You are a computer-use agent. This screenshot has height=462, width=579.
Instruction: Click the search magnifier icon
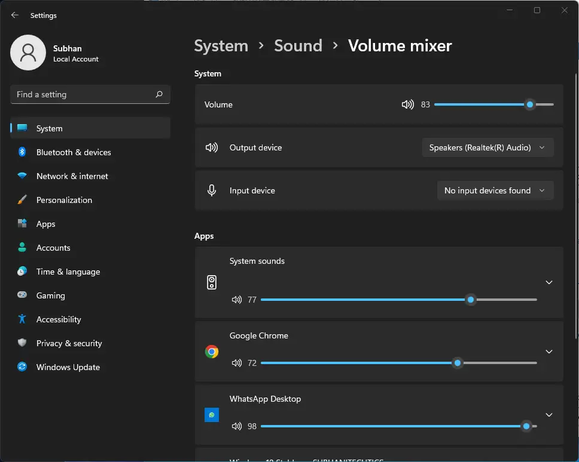click(x=159, y=94)
